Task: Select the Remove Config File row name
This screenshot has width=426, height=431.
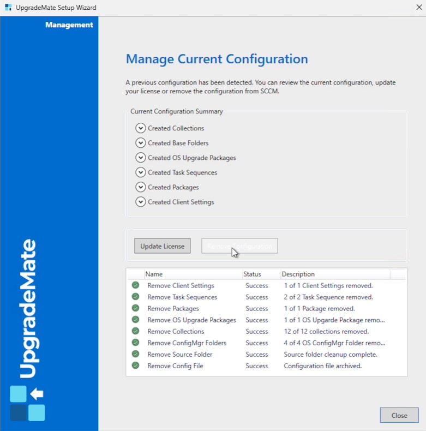Action: tap(175, 366)
